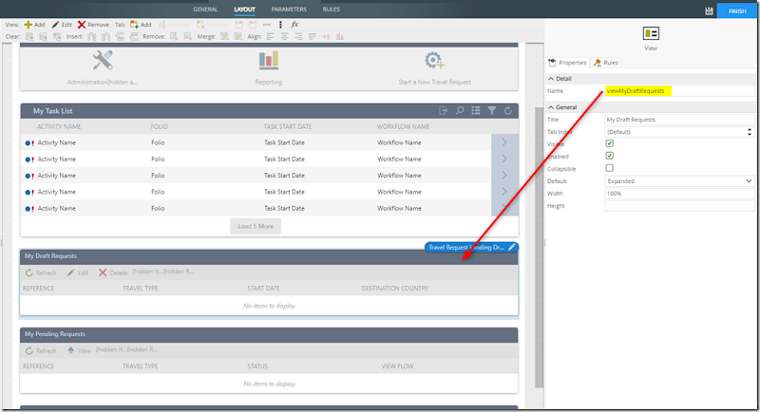Click the DESTINATION COUNTRY column header

click(394, 288)
